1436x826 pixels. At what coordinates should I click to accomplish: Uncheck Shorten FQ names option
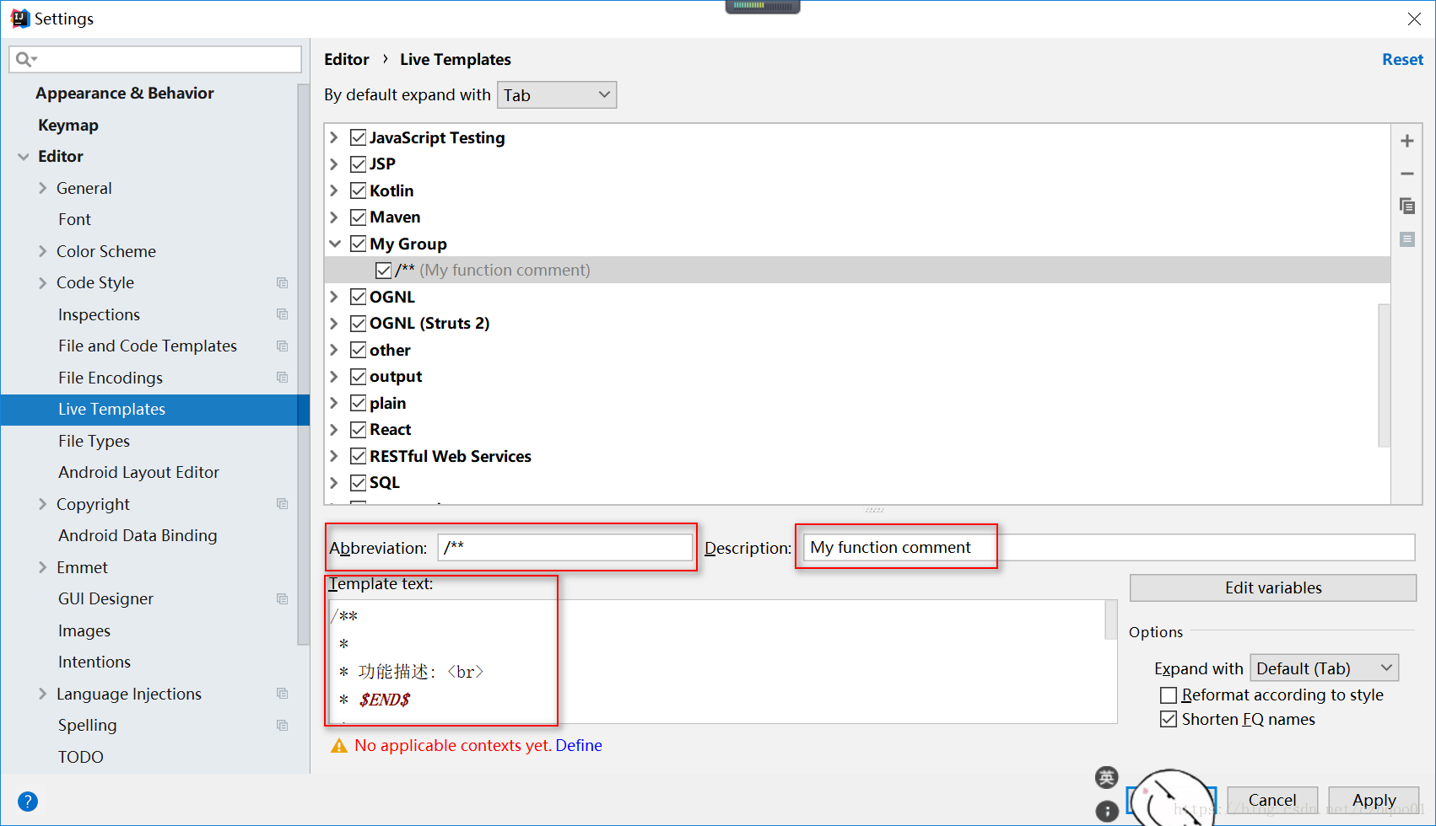click(x=1169, y=719)
